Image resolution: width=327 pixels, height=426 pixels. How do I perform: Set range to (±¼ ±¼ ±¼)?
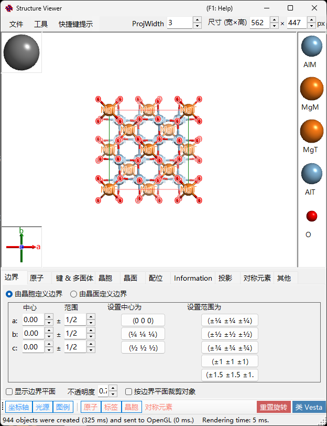[230, 321]
